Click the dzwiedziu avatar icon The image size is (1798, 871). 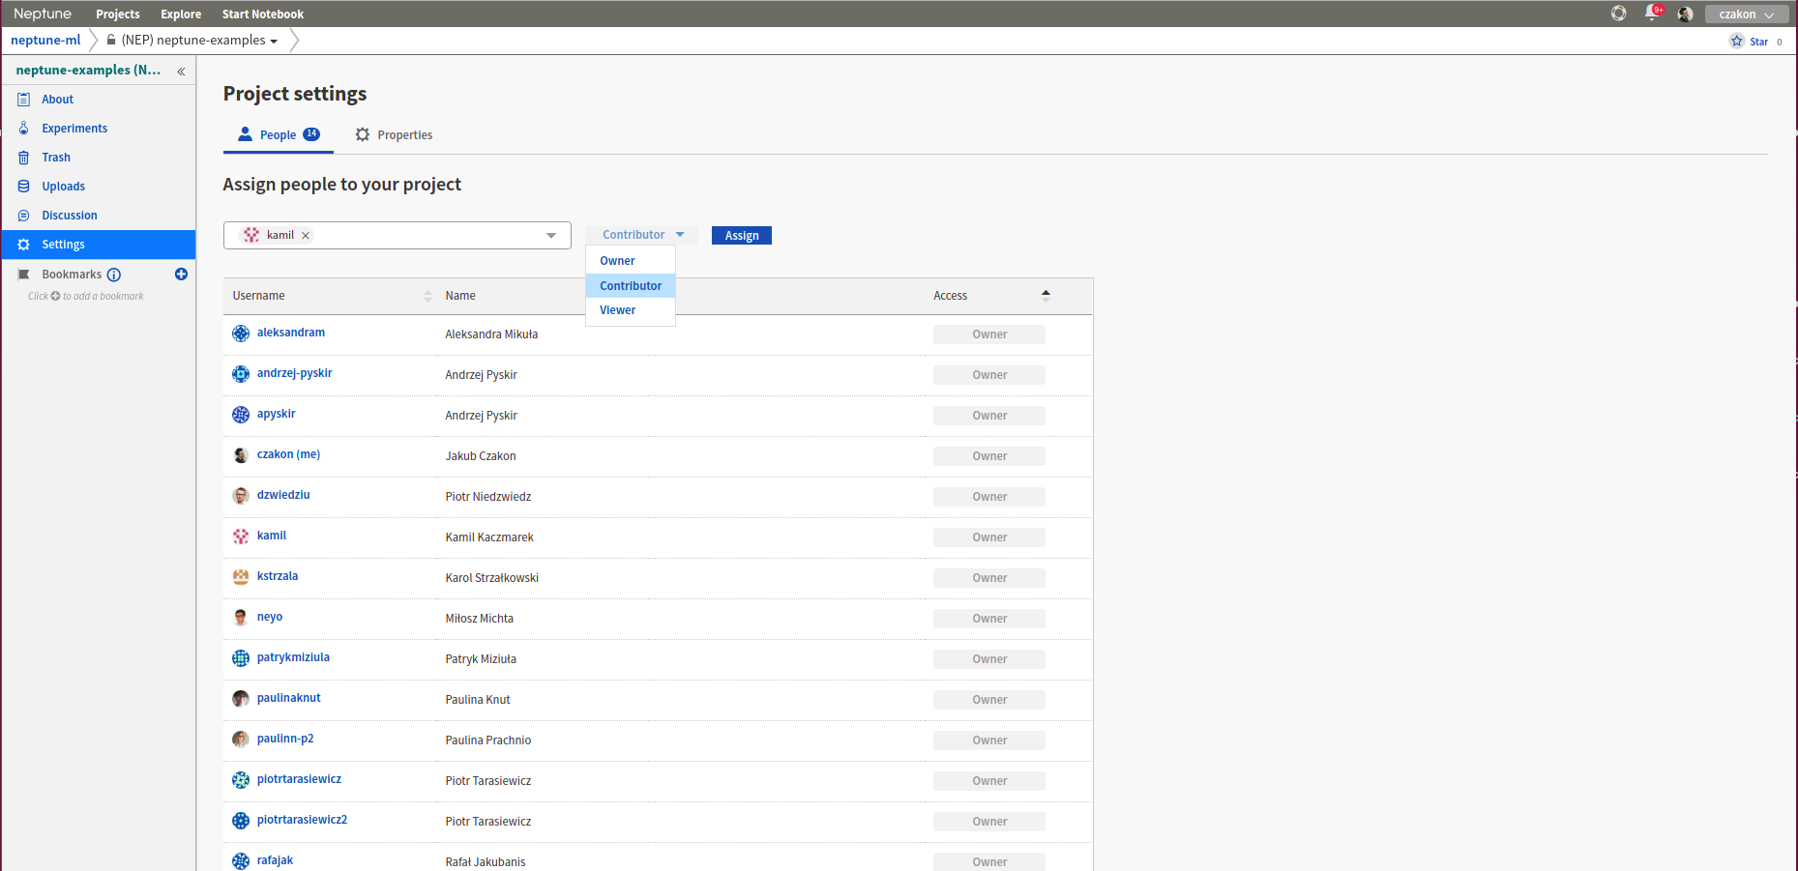coord(241,496)
